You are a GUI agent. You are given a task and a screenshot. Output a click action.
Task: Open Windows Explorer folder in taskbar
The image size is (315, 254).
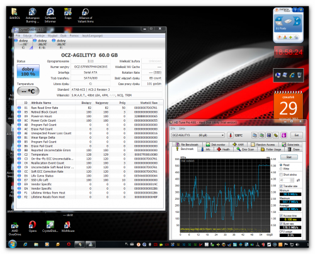[x=36, y=245]
